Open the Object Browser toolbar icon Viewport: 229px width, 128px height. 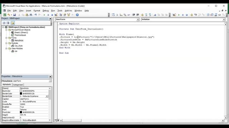68,15
